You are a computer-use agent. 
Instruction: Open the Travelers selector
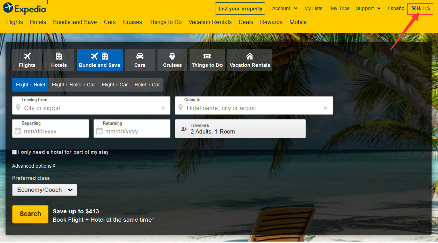click(x=240, y=129)
